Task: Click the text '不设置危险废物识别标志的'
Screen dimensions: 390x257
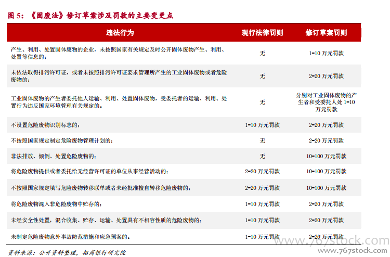Action: click(x=45, y=125)
